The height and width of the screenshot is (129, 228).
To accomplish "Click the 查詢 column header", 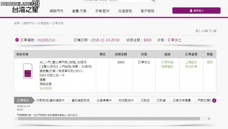I will tap(168, 54).
